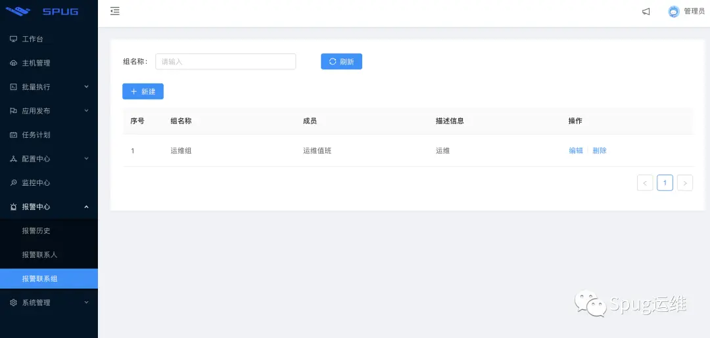Click the 主机管理 cloud server icon
This screenshot has width=710, height=338.
pos(14,63)
